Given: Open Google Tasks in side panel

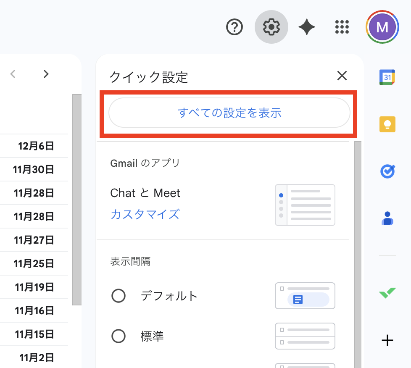Looking at the screenshot, I should click(x=387, y=171).
